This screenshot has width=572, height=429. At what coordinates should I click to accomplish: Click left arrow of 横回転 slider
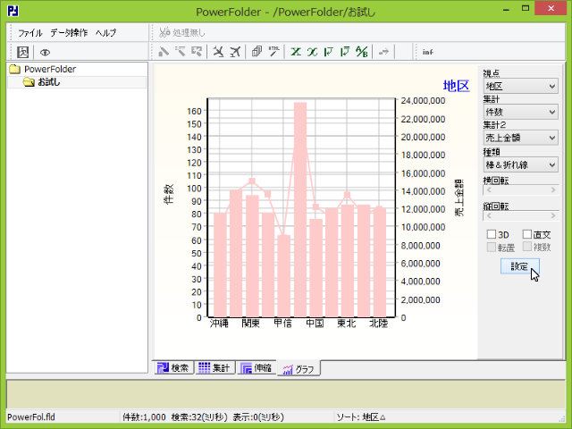(489, 190)
